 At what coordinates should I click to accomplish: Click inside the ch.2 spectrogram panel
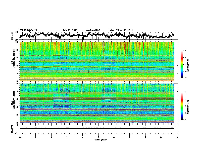tap(97, 103)
